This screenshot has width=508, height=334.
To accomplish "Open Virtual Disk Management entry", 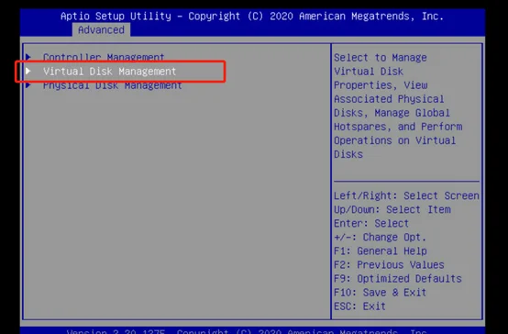I will [x=109, y=72].
